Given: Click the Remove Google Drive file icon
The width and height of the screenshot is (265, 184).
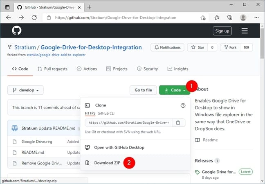Looking at the screenshot, I should [15, 163].
